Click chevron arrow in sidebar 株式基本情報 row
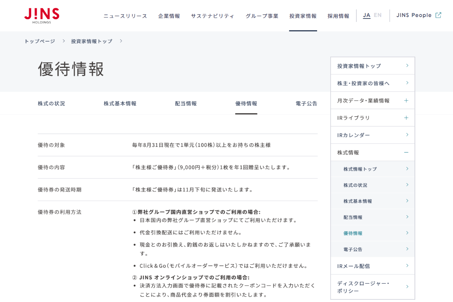Image resolution: width=453 pixels, height=302 pixels. 407,201
